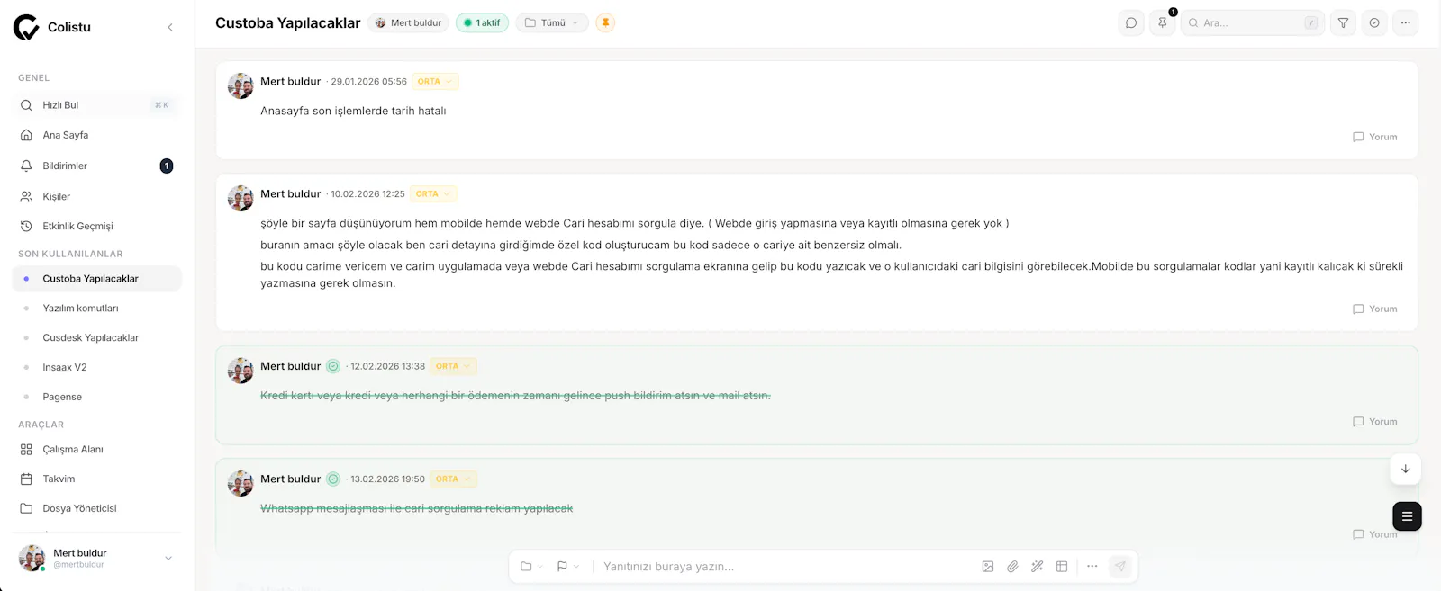
Task: Open Hızlı Bul quick search
Action: [97, 105]
